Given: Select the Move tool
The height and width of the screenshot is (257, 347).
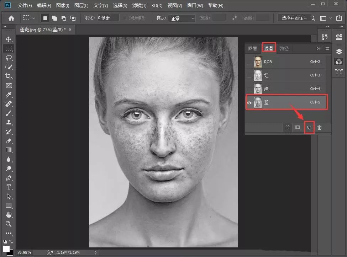Looking at the screenshot, I should [9, 39].
